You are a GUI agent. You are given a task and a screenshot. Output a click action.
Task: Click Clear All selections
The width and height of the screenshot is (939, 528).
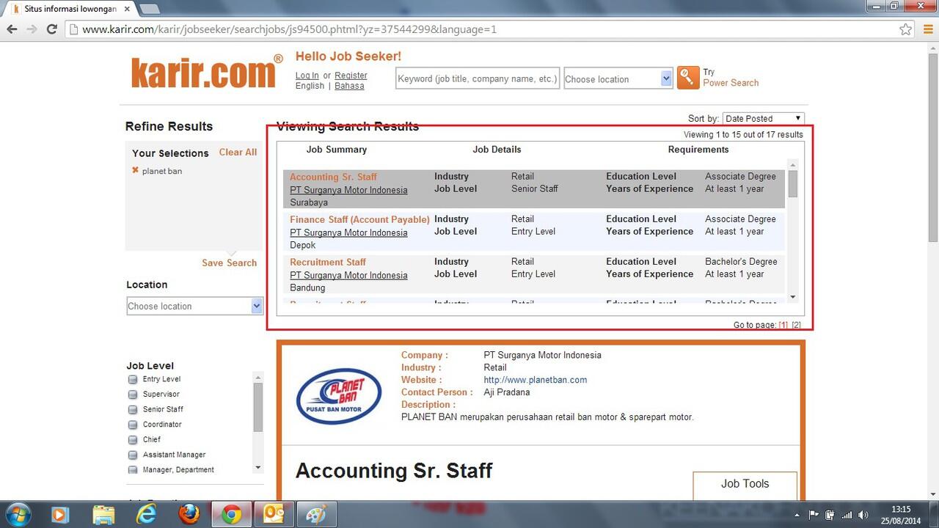(238, 153)
